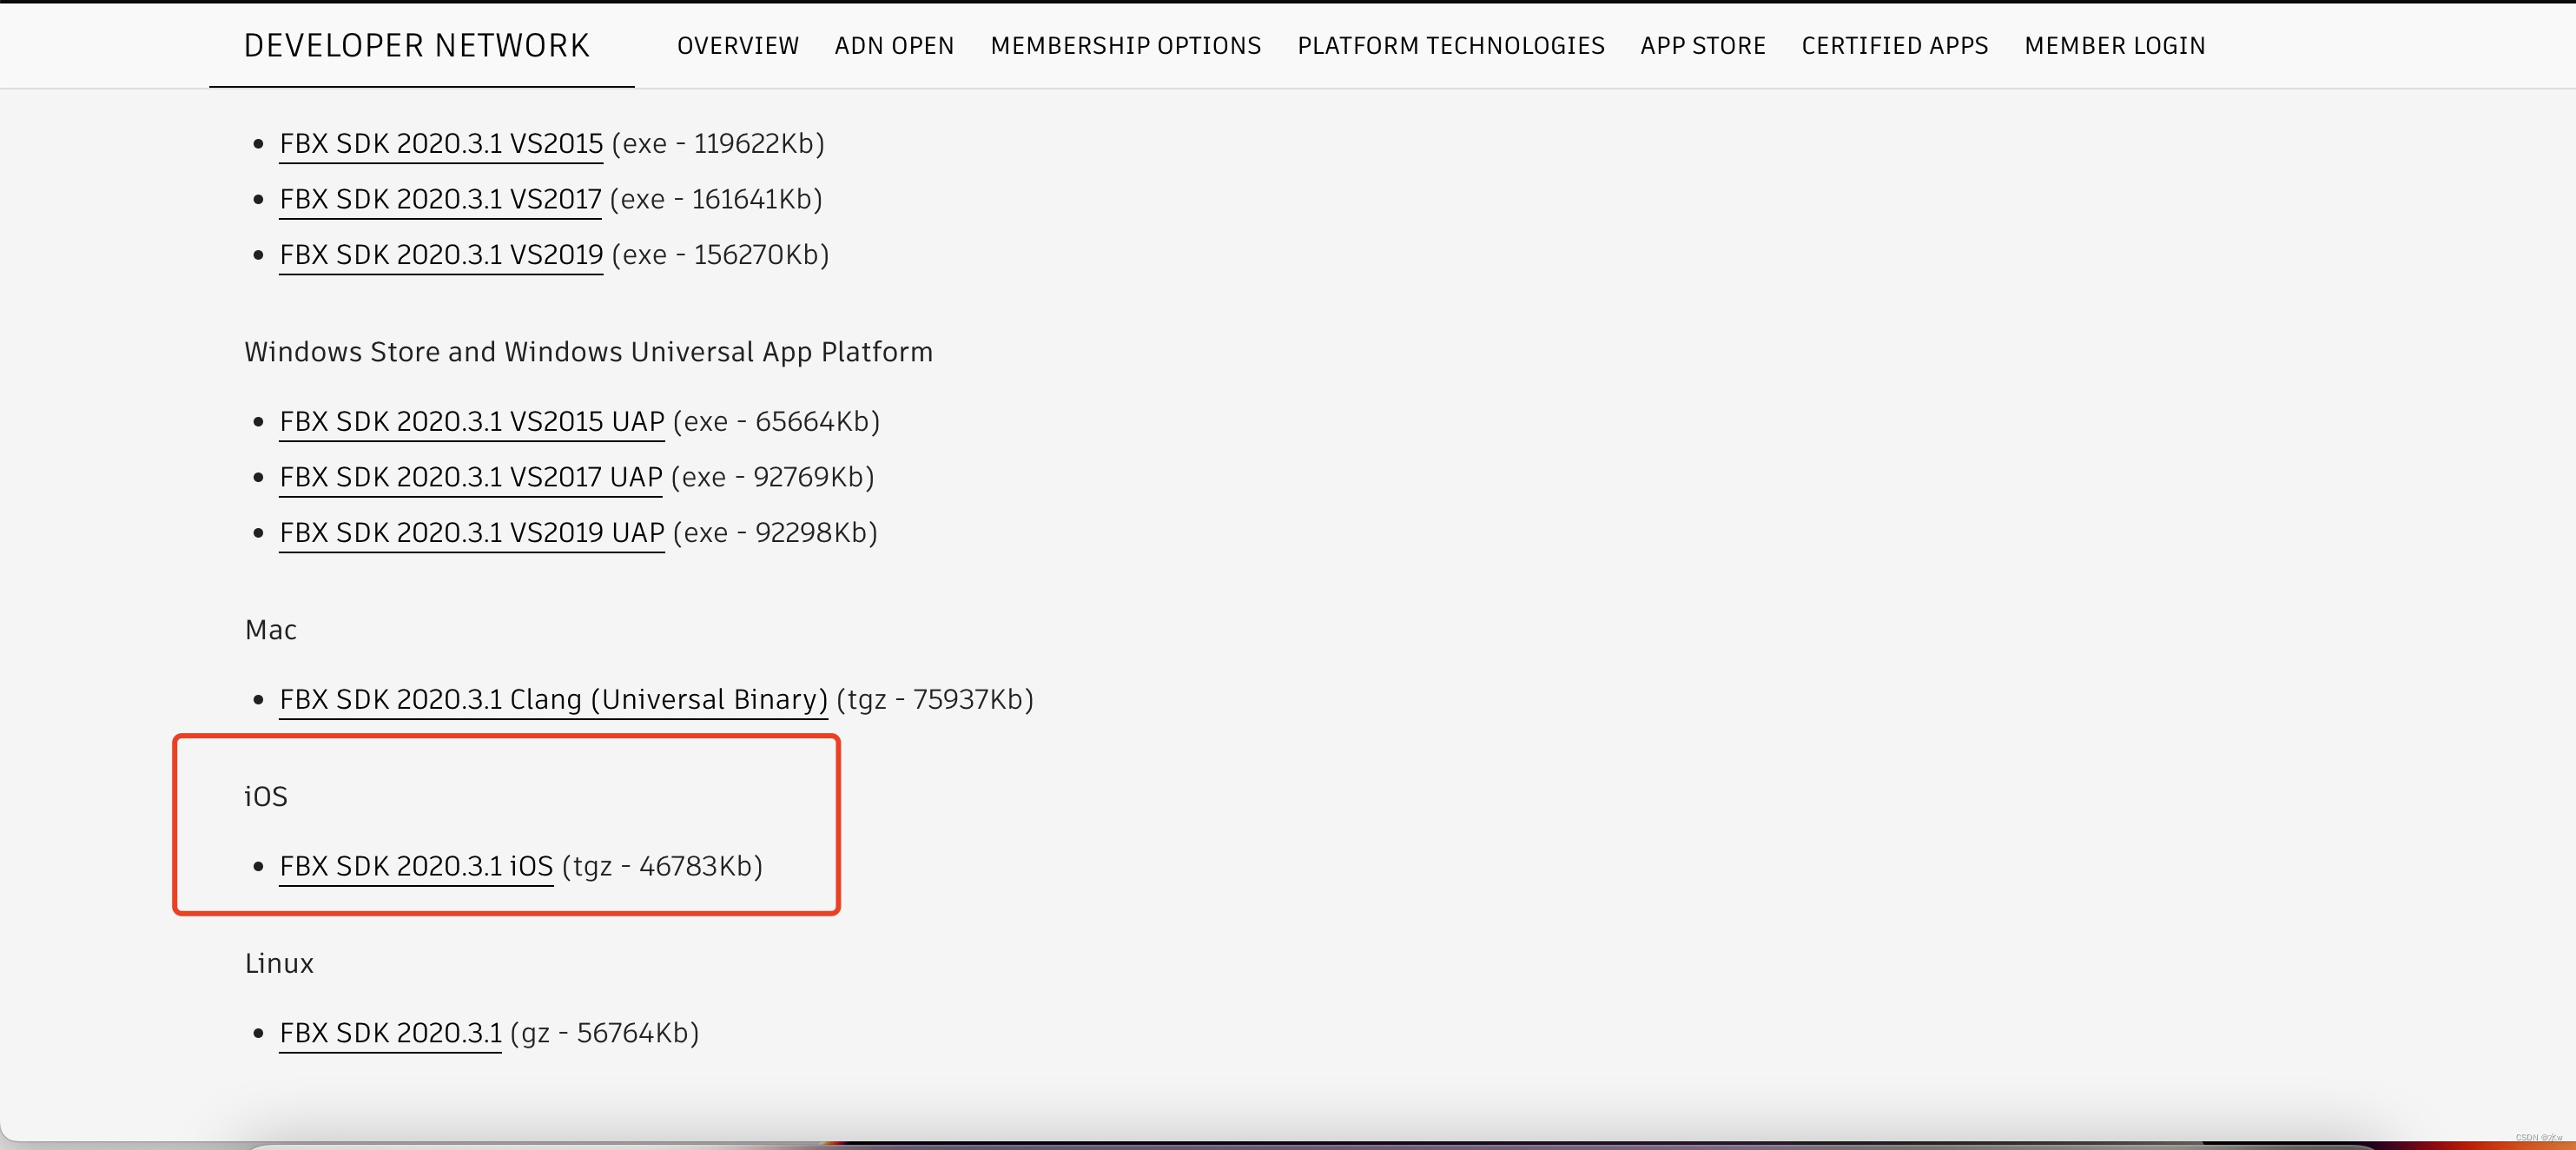Go to the Overview menu item
This screenshot has height=1150, width=2576.
[737, 46]
